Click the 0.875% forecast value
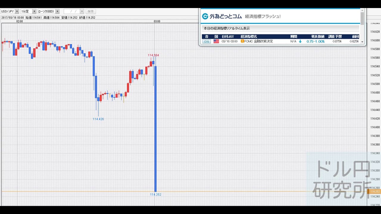The image size is (381, 214). pyautogui.click(x=337, y=41)
